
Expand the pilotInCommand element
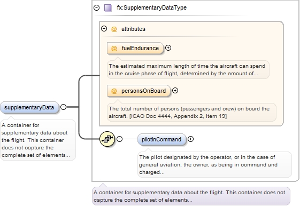(190, 139)
